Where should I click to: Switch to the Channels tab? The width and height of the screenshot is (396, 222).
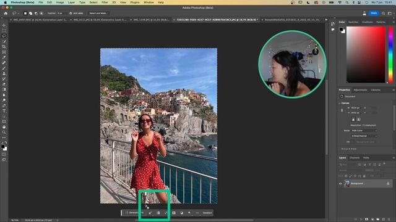355,158
